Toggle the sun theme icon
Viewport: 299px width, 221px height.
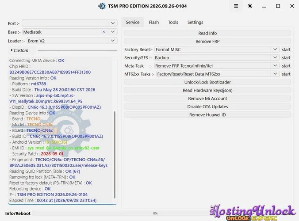pos(250,6)
